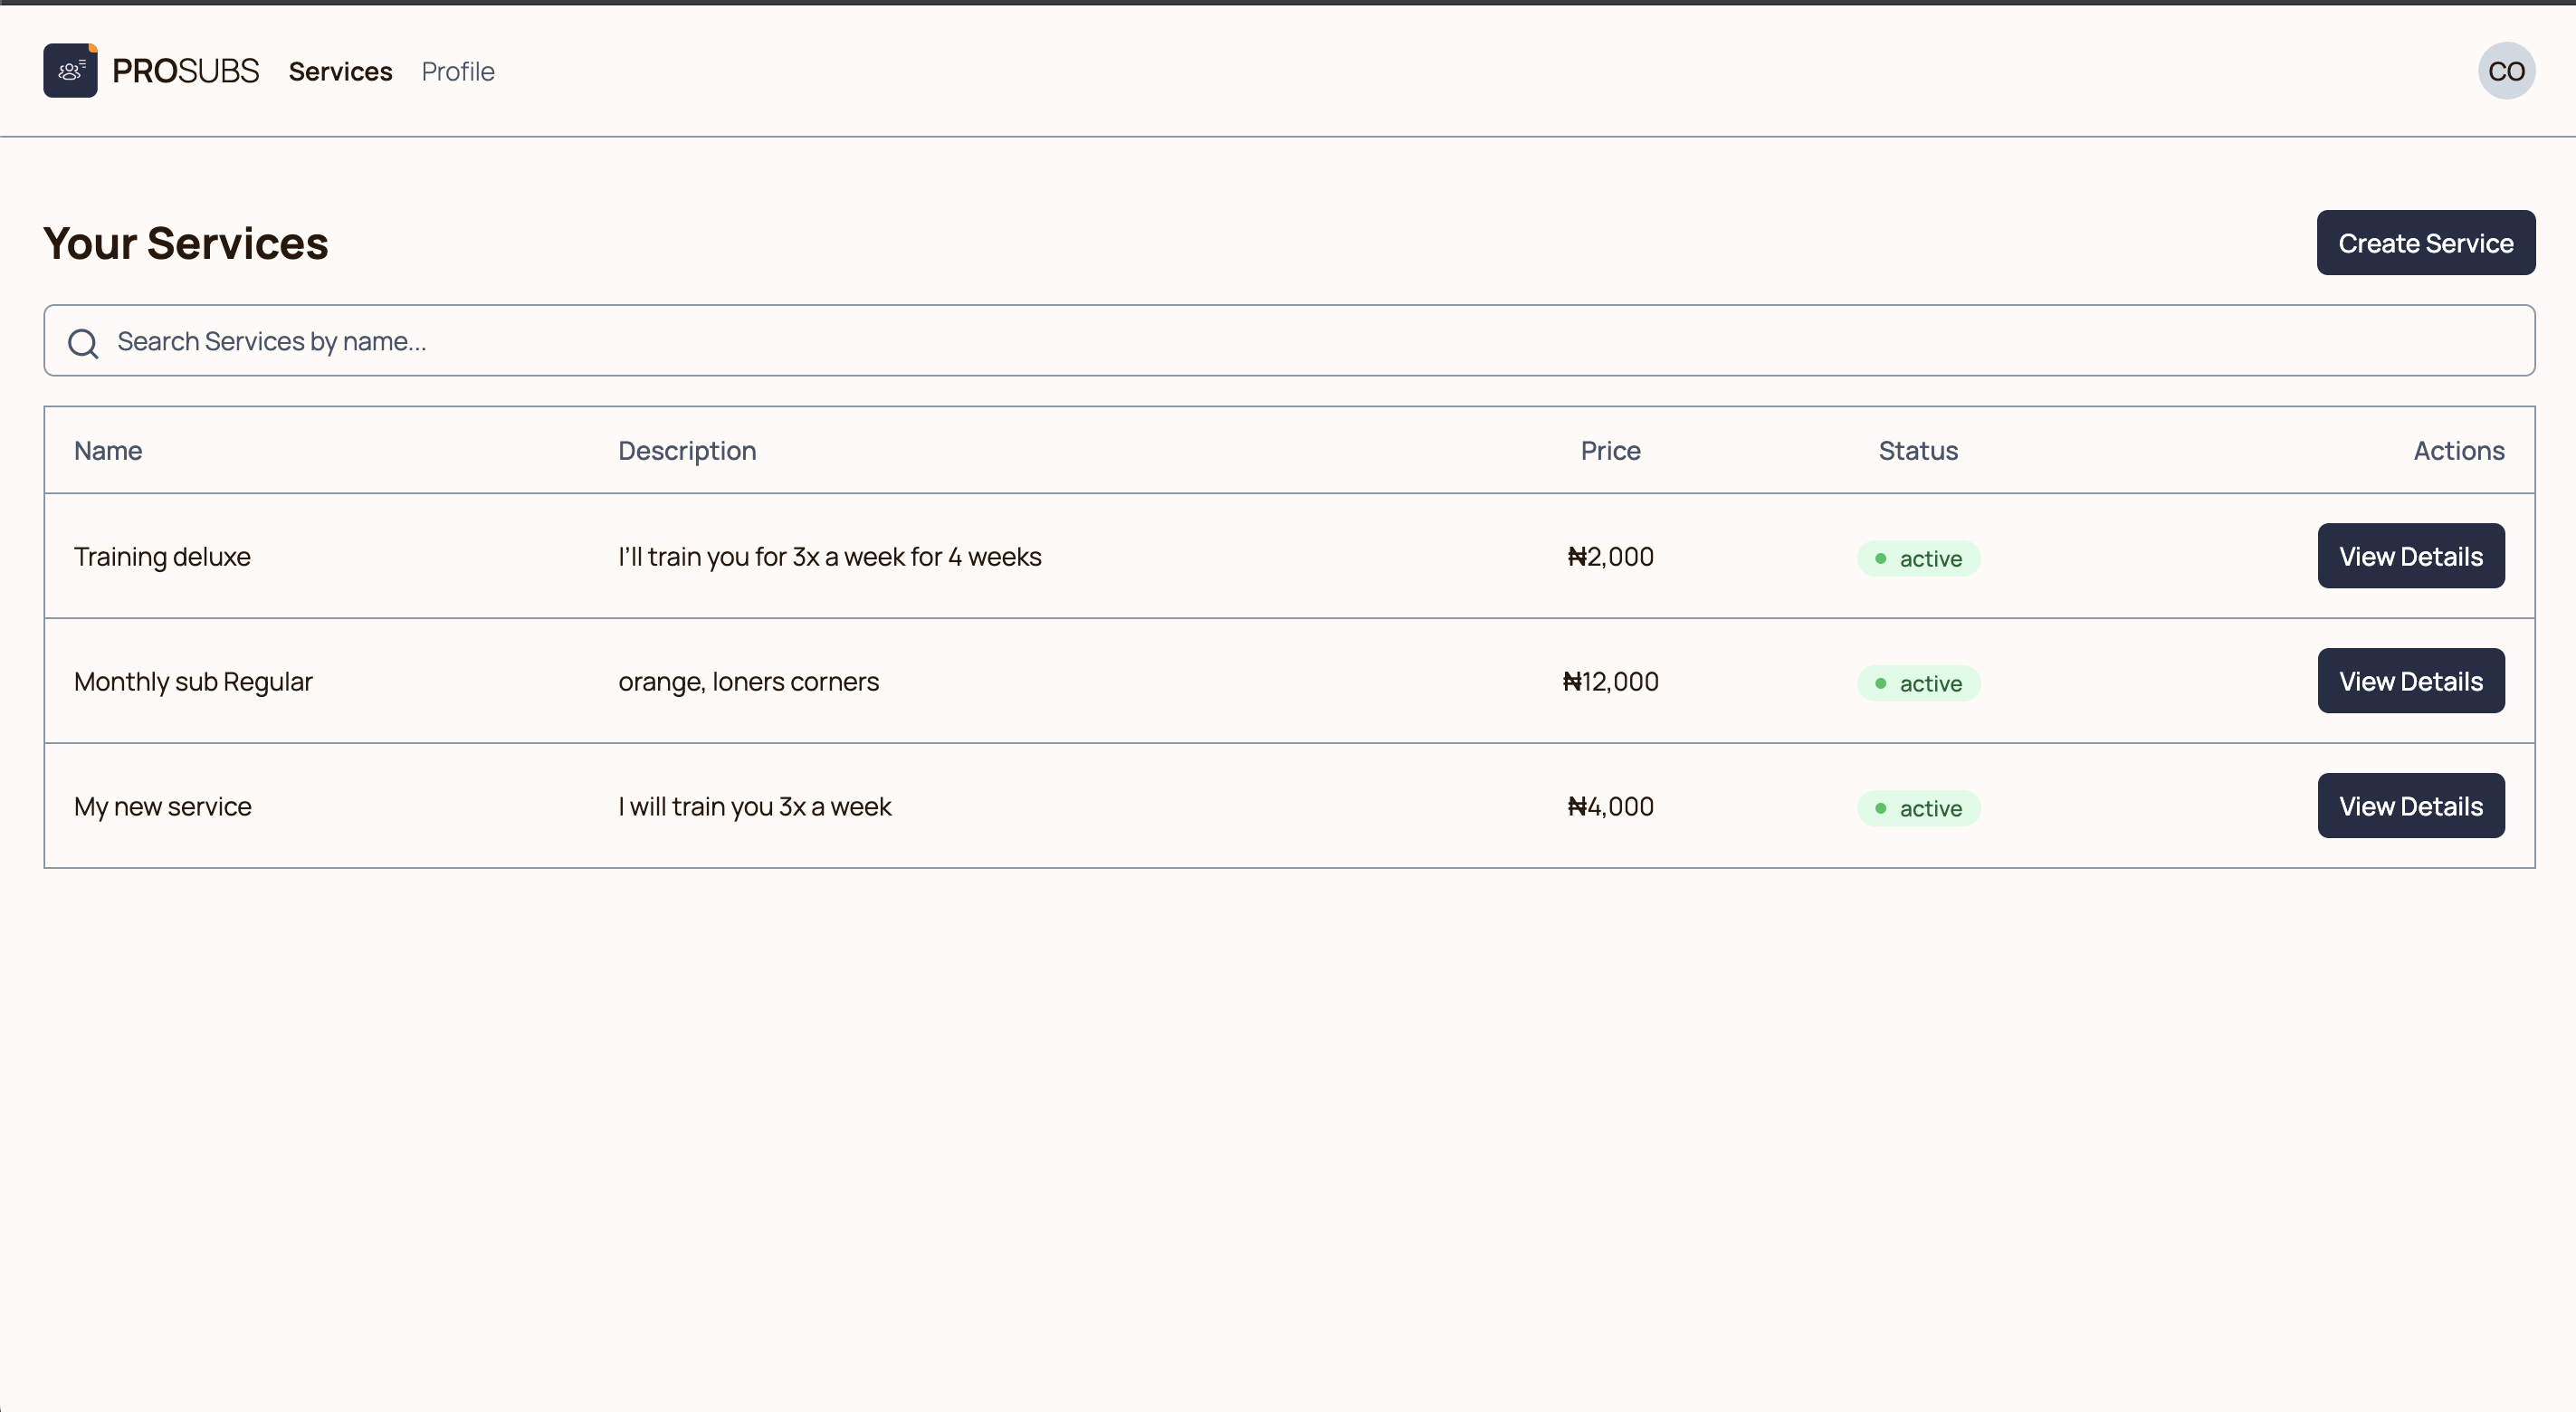The width and height of the screenshot is (2576, 1412).
Task: Click the Your Services heading
Action: pos(186,243)
